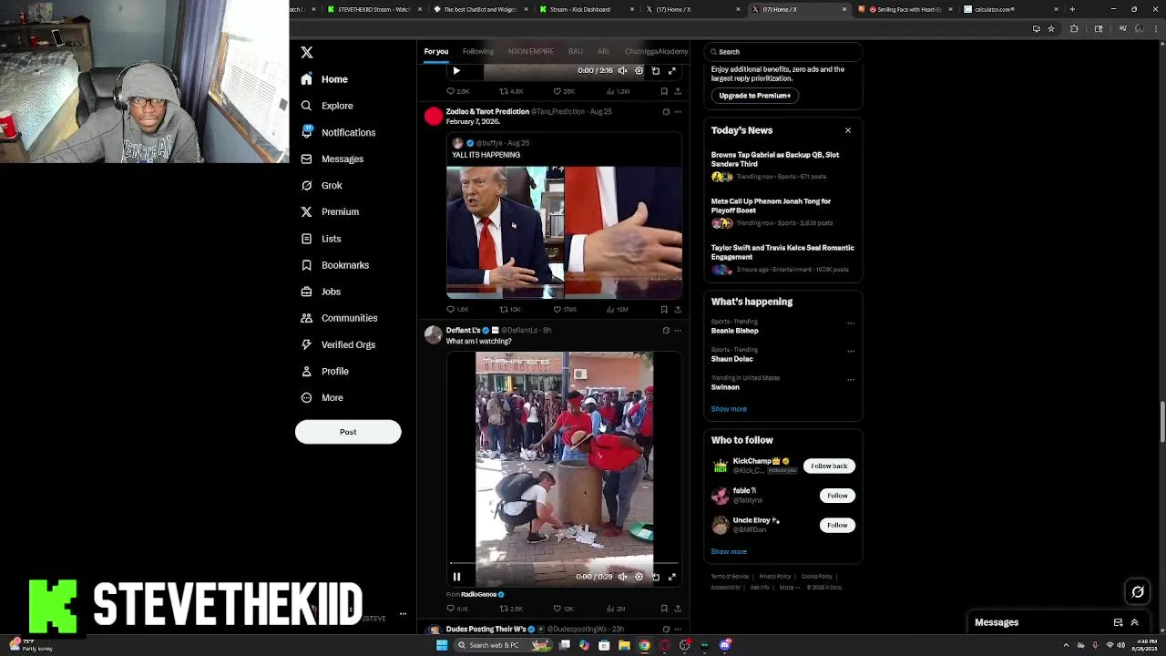The width and height of the screenshot is (1166, 656).
Task: Open Grok explain icon on Defiant L's post
Action: (x=666, y=331)
